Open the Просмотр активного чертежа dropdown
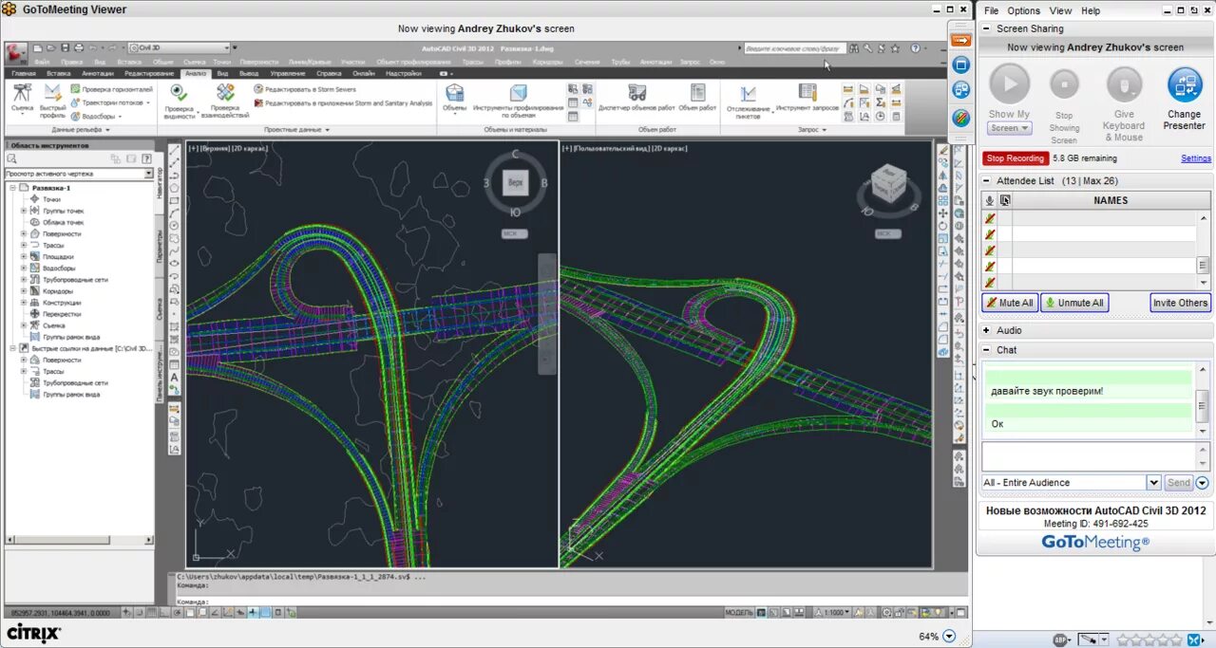This screenshot has width=1216, height=648. (148, 175)
